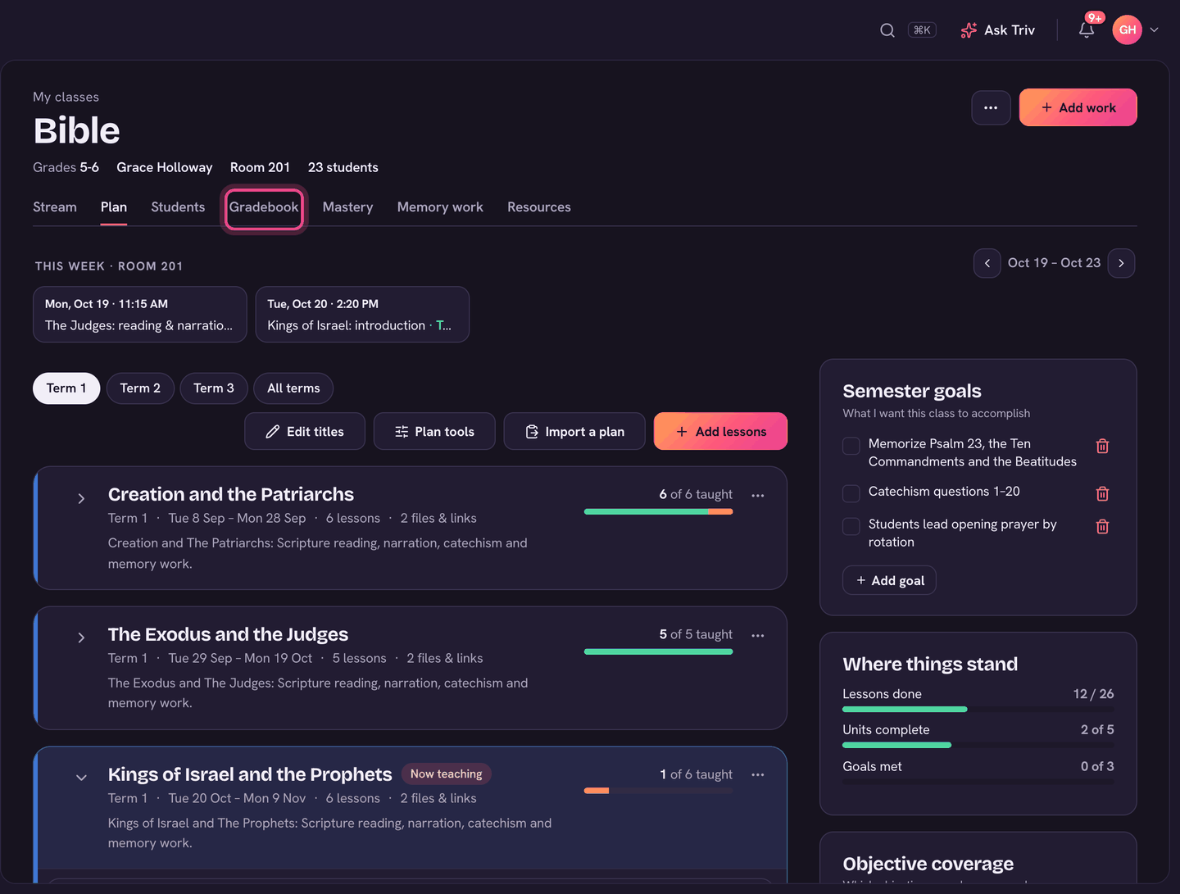
Task: Switch to the Mastery tab
Action: point(347,207)
